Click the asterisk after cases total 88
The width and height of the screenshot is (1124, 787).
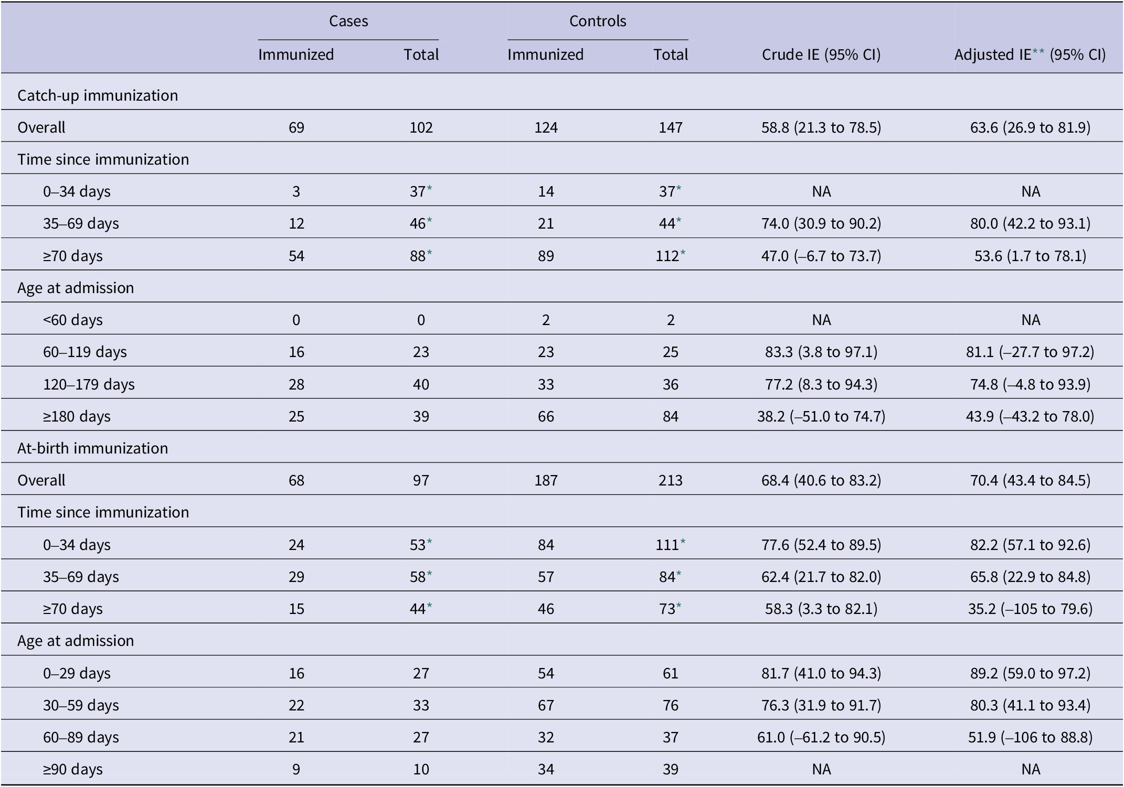[429, 253]
